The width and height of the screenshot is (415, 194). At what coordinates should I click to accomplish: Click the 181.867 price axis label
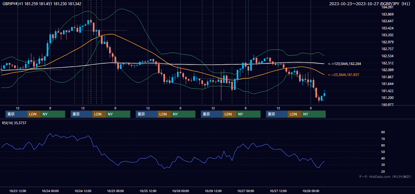(387, 77)
